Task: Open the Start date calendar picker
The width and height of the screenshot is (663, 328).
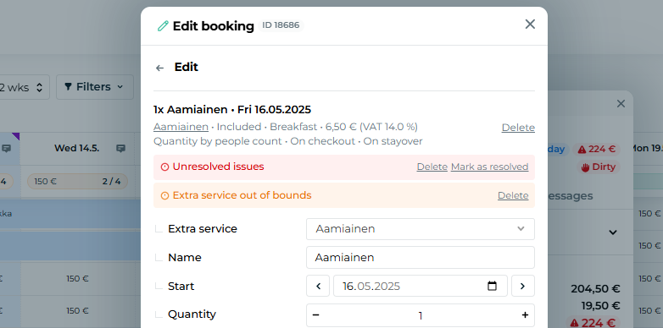Action: coord(492,287)
